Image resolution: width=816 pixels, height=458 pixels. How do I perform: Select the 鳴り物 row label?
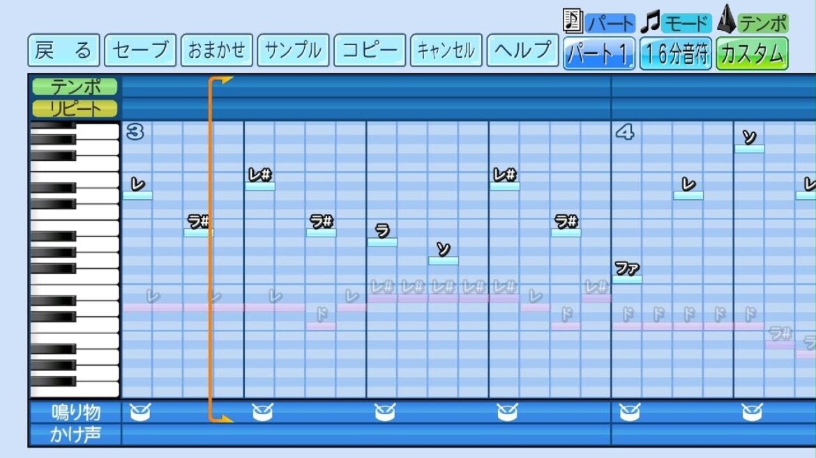[75, 412]
